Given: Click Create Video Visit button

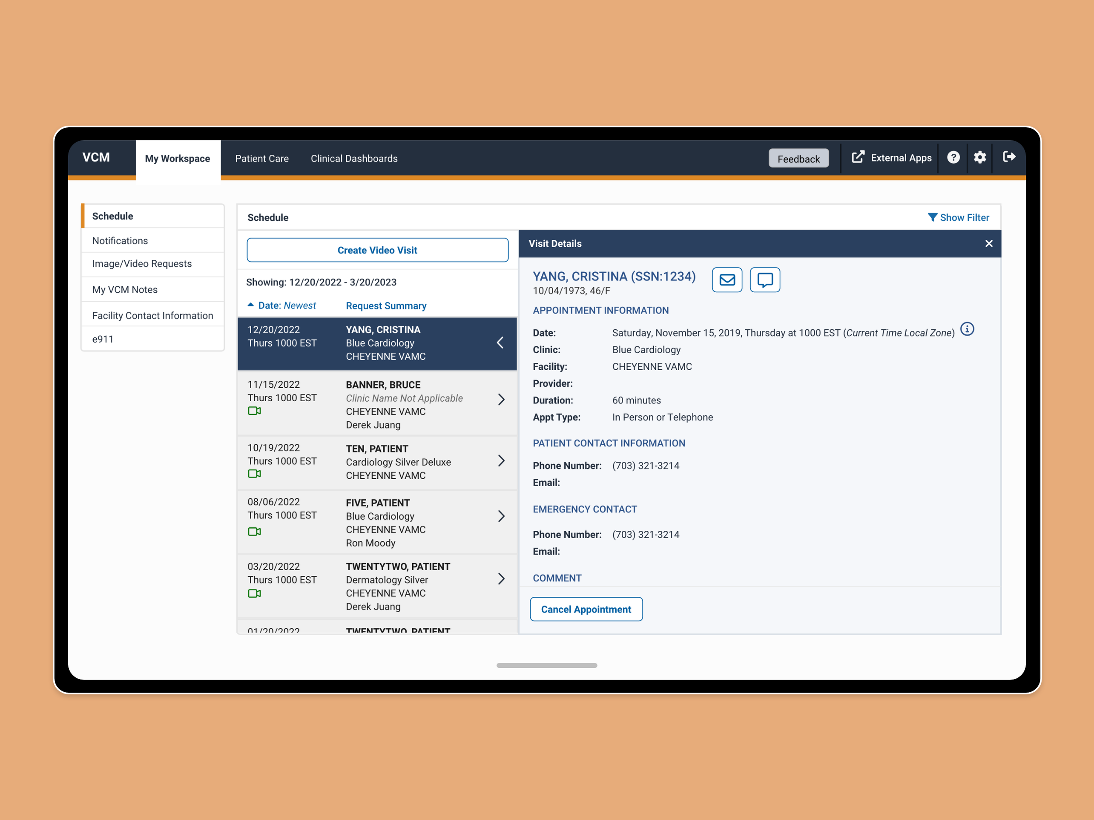Looking at the screenshot, I should [377, 250].
